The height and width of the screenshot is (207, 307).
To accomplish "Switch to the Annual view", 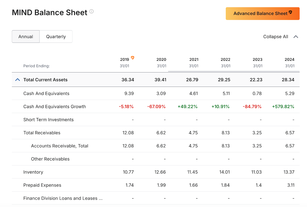I will [x=26, y=37].
